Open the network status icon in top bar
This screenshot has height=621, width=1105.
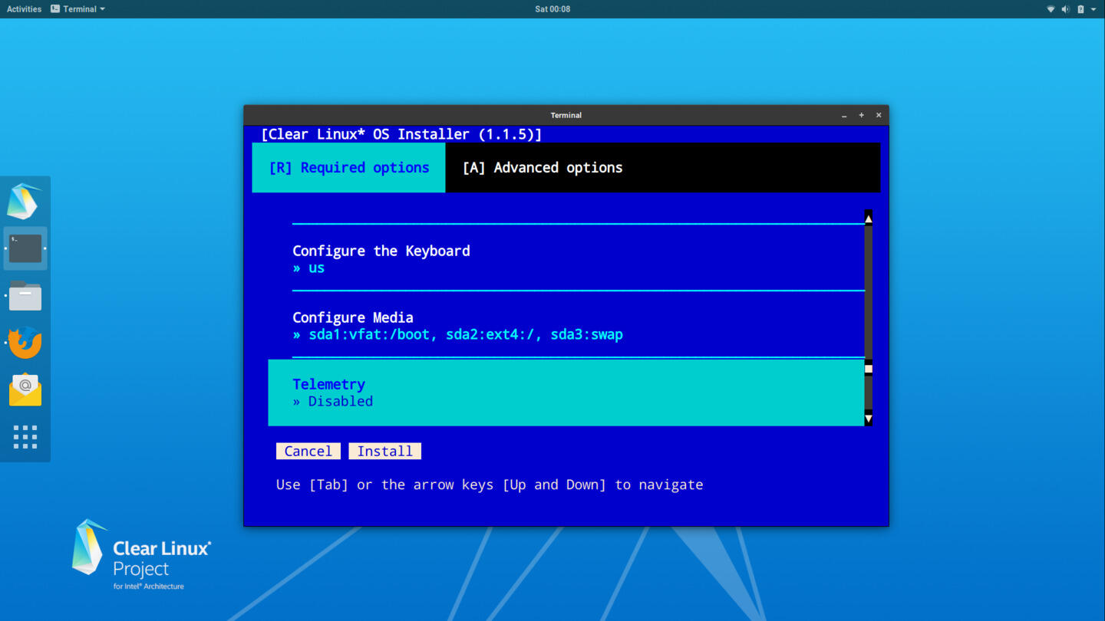point(1051,9)
